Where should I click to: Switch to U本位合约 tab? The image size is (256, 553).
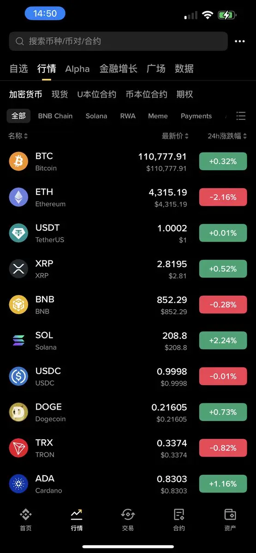(97, 94)
